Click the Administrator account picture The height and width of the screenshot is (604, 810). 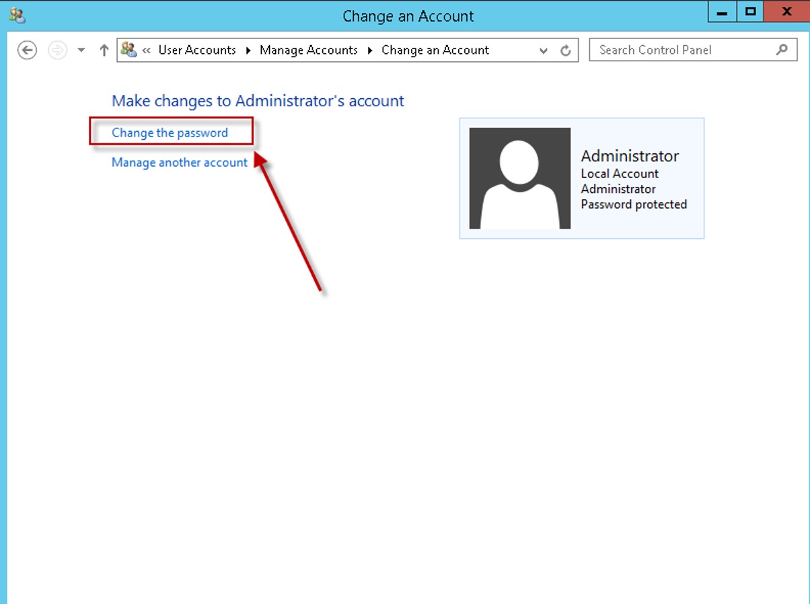(x=520, y=178)
